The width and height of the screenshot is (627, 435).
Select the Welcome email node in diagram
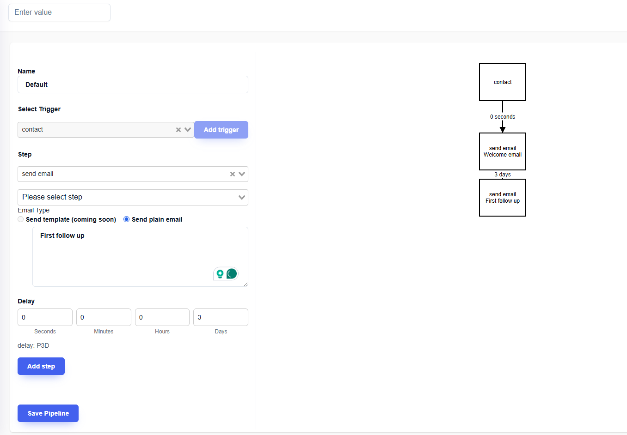tap(502, 151)
